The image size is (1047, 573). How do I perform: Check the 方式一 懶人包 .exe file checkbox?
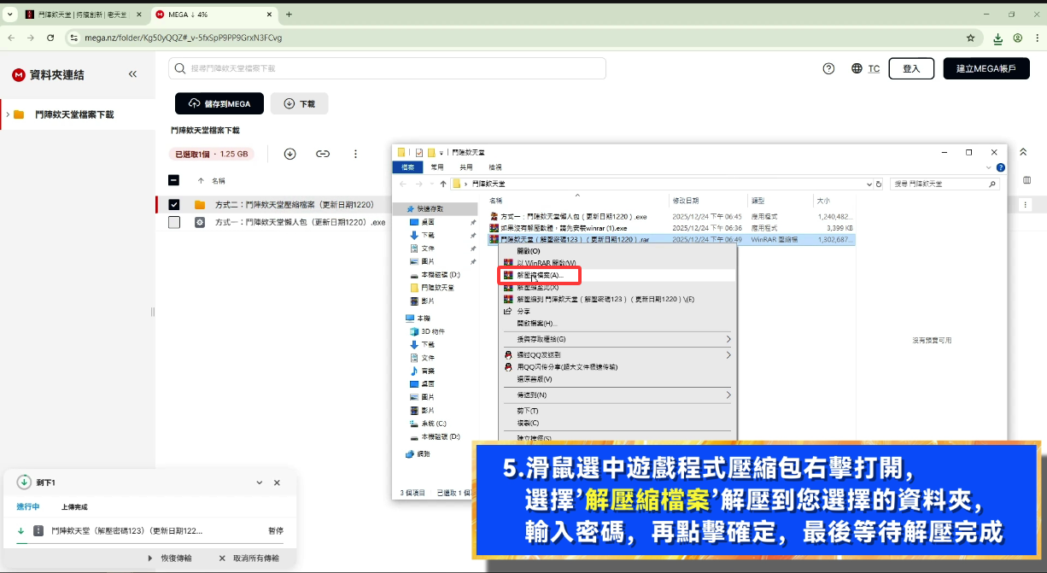point(174,222)
